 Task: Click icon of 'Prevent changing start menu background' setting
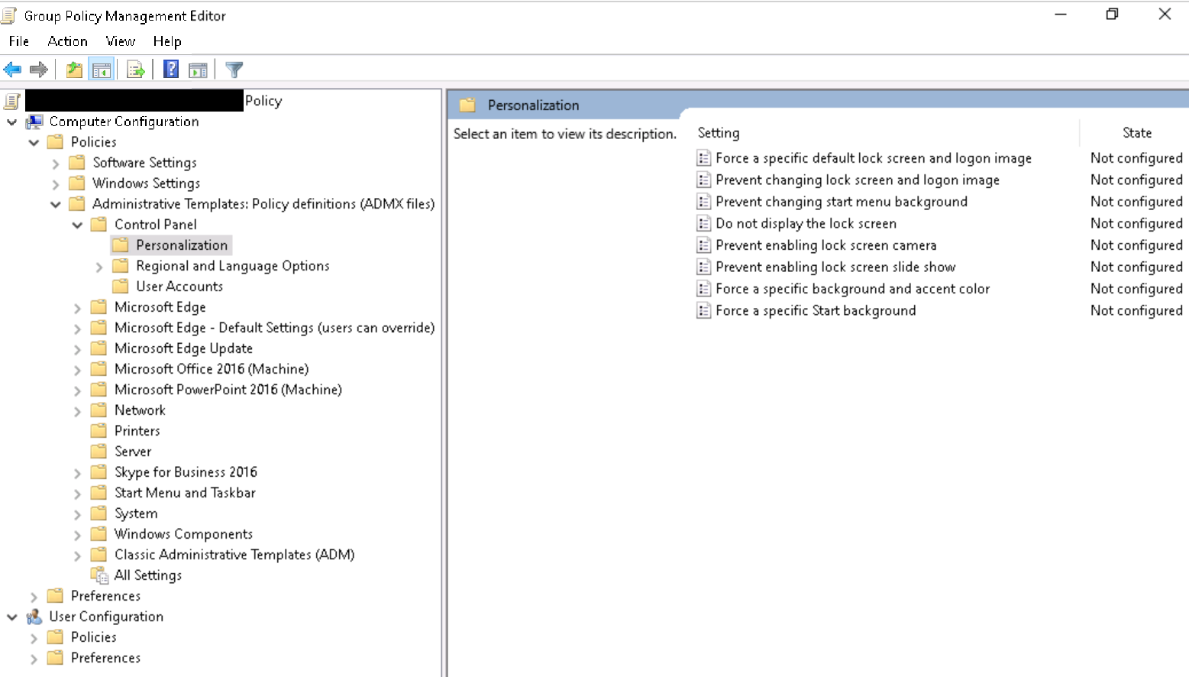703,202
